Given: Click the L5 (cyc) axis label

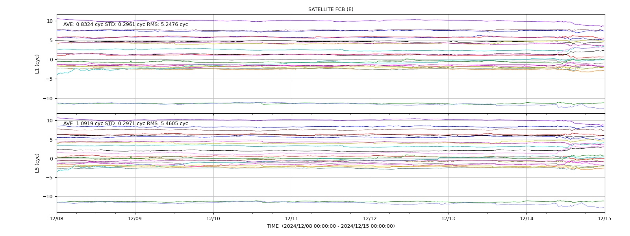Looking at the screenshot, I should pos(37,163).
